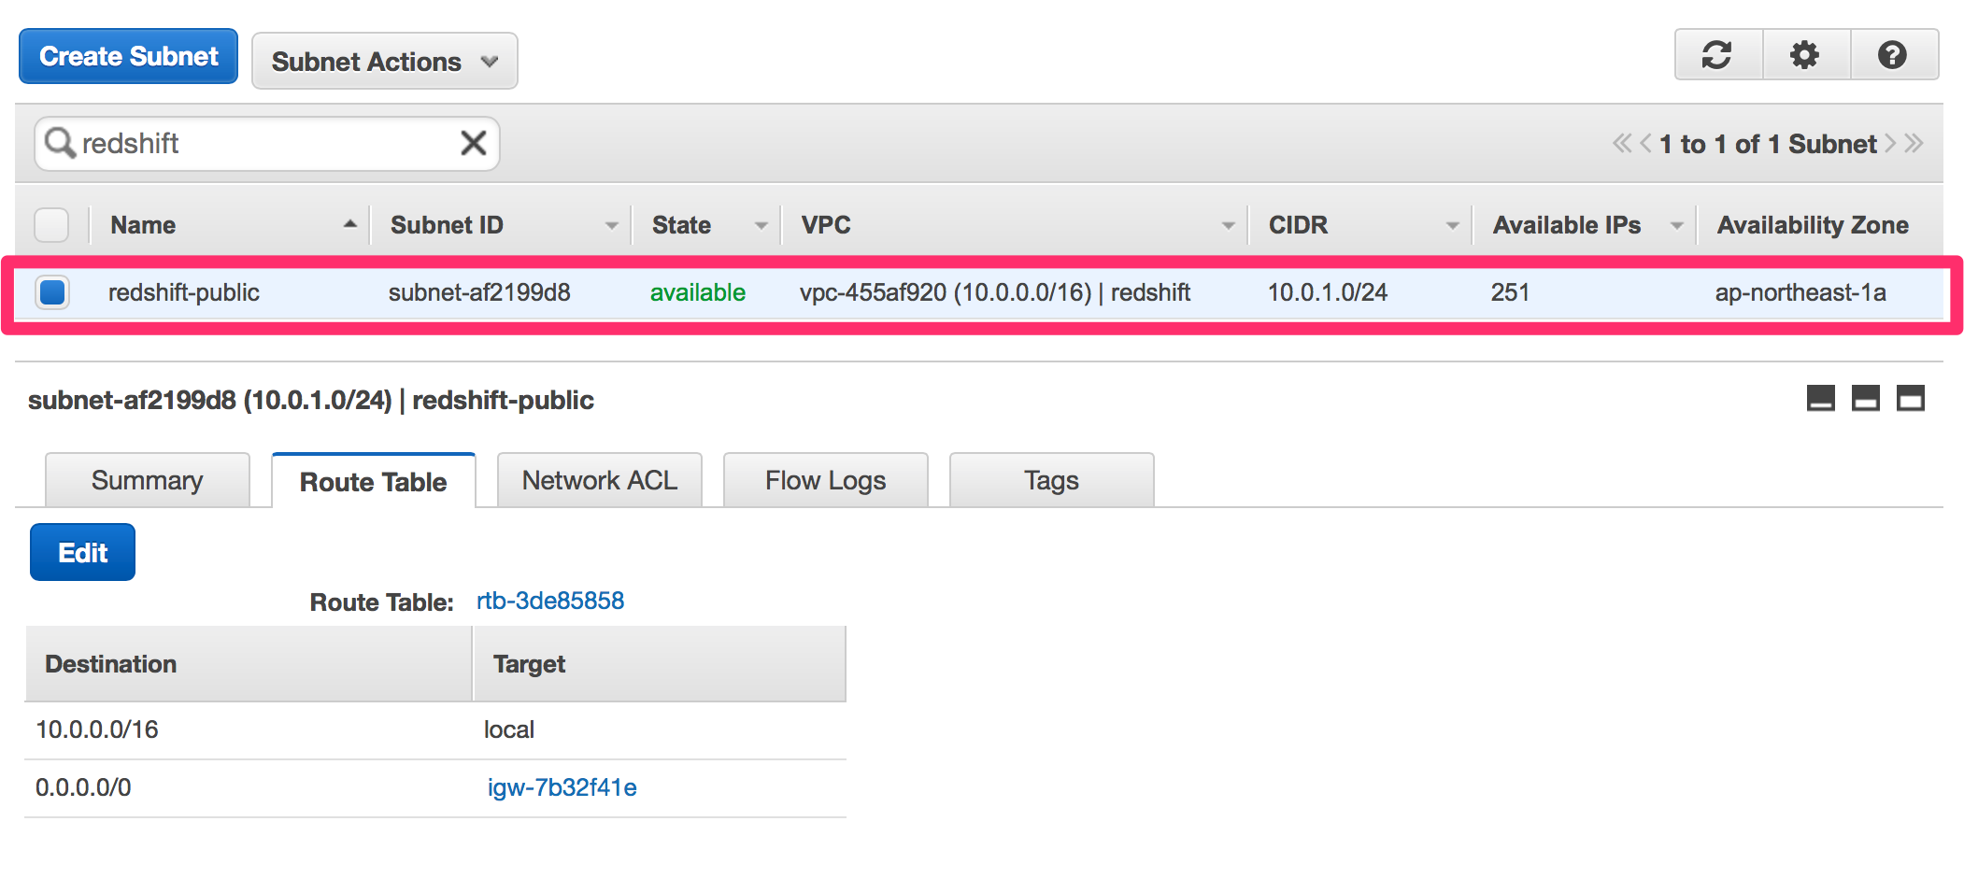The height and width of the screenshot is (878, 1964).
Task: Open the Flow Logs tab
Action: click(x=826, y=480)
